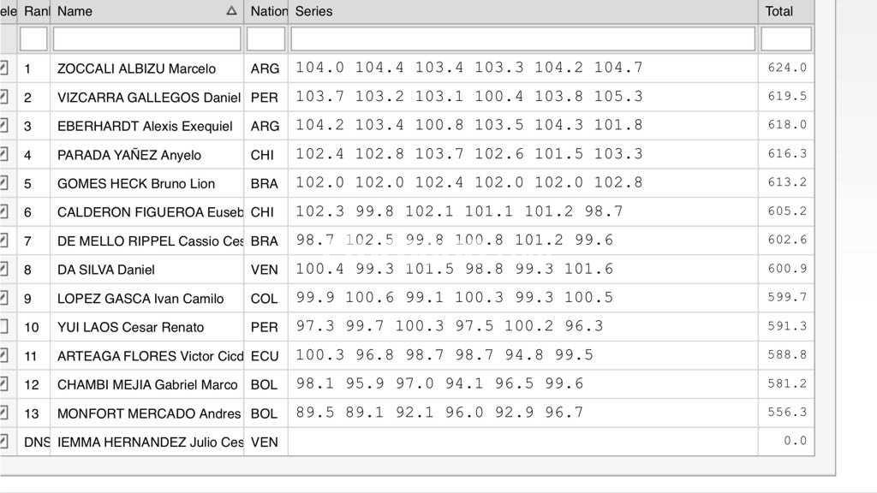Toggle checkbox for IEMMA HERNANDEZ DNS row
This screenshot has height=493, width=877.
(x=4, y=442)
